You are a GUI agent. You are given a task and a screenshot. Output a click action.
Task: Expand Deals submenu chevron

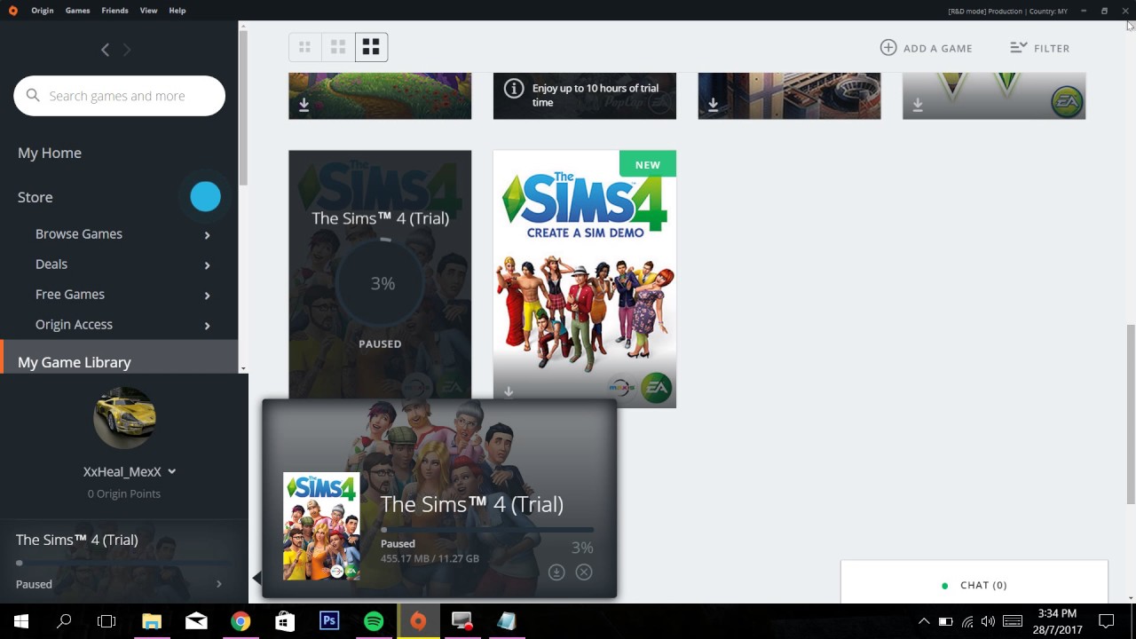(207, 265)
